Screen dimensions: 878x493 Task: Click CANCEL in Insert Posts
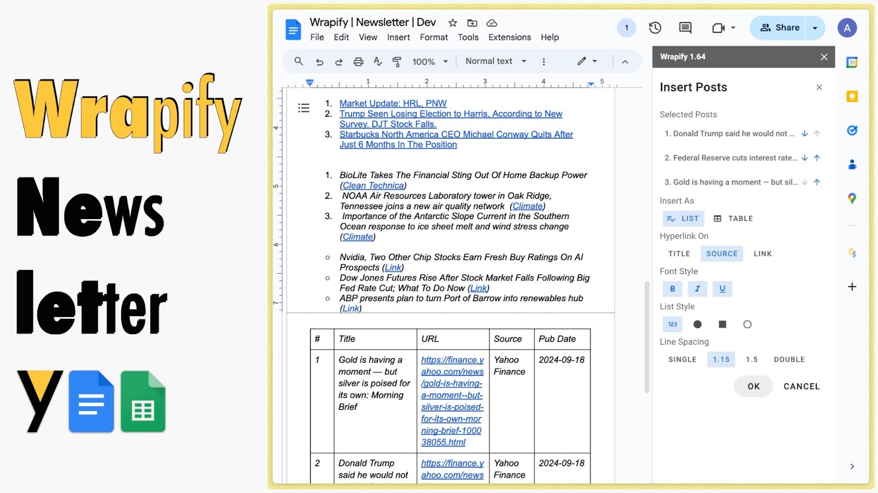(802, 386)
